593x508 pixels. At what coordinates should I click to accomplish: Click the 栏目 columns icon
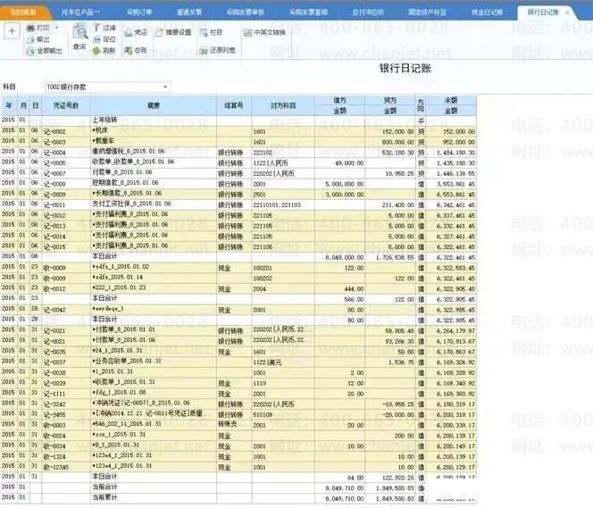(204, 32)
